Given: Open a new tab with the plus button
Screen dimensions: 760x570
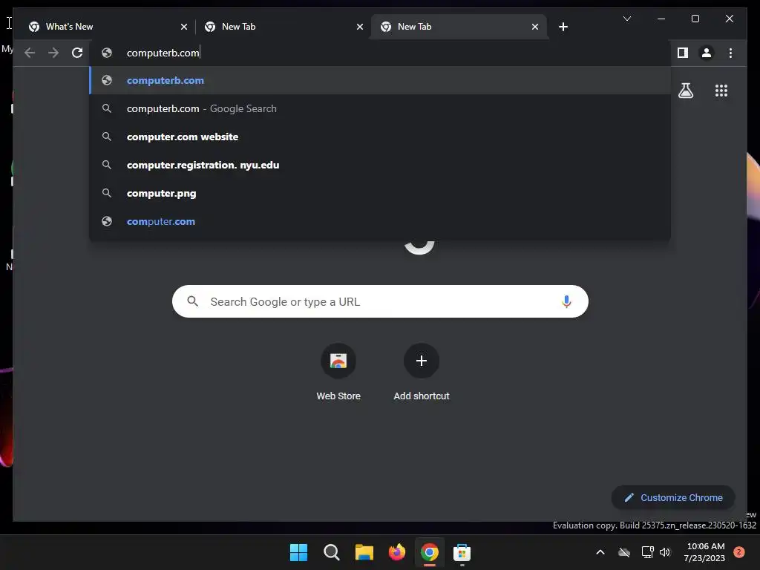Looking at the screenshot, I should click(563, 27).
